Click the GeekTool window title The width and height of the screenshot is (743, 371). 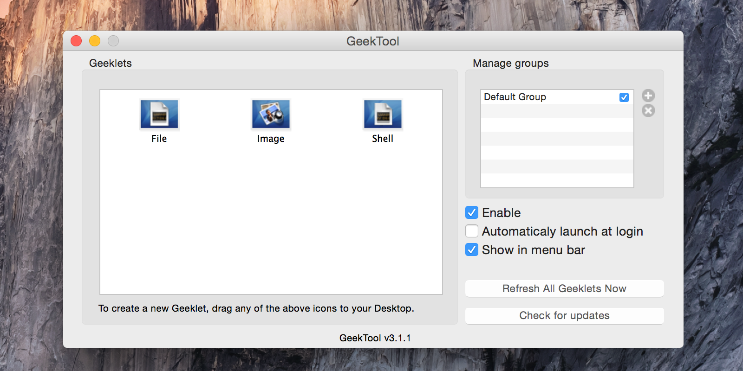(373, 41)
